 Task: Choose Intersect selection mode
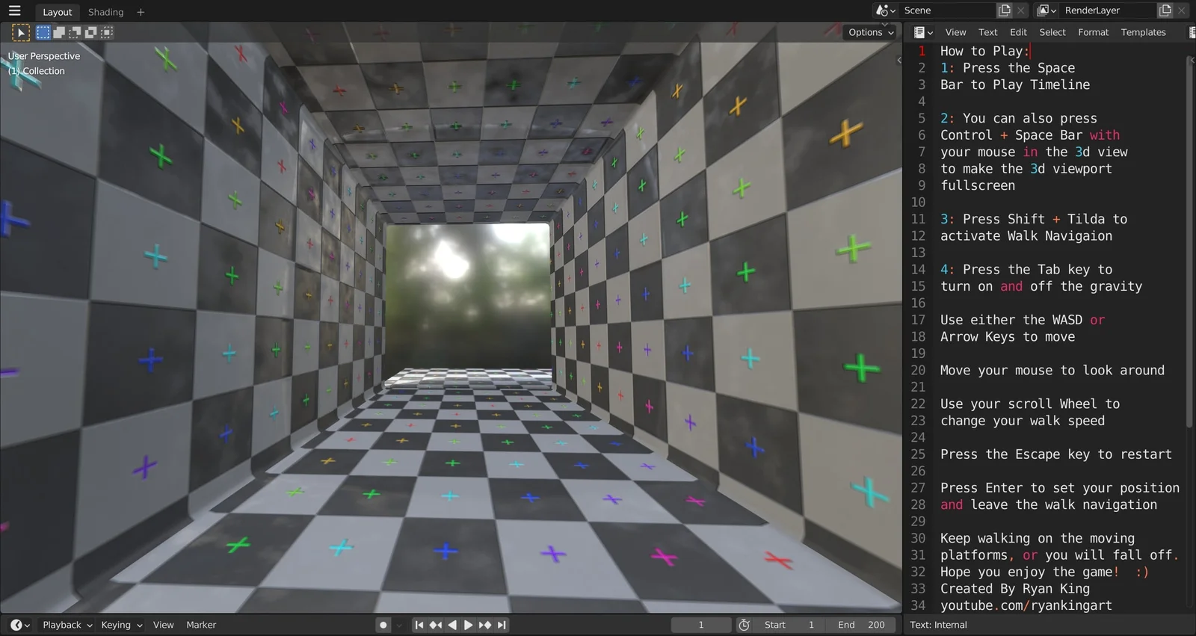click(107, 32)
